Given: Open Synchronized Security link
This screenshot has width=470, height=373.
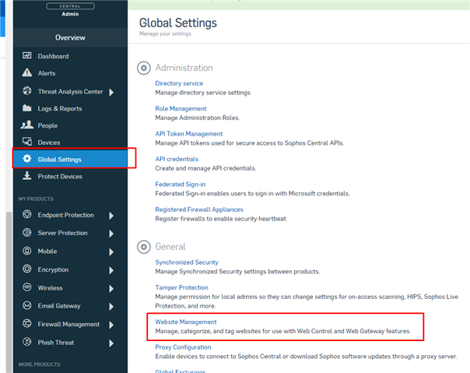Looking at the screenshot, I should click(187, 262).
